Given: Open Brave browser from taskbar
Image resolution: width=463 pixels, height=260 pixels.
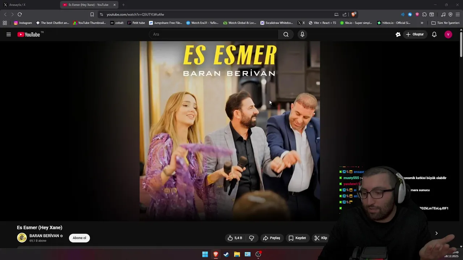Looking at the screenshot, I should pos(216,254).
